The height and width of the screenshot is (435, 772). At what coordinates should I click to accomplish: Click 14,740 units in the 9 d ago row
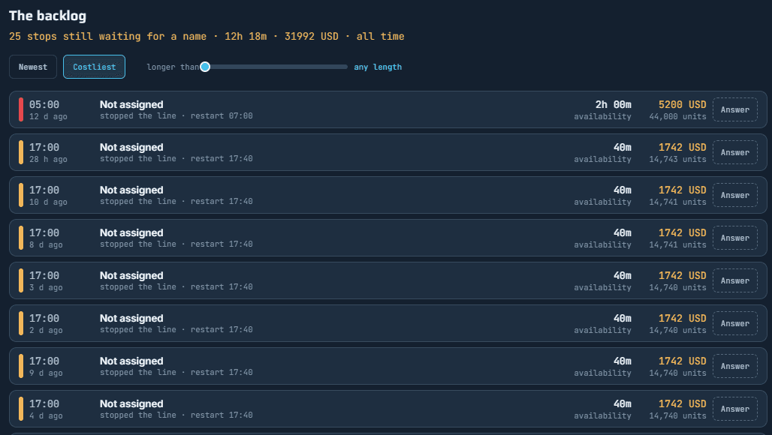coord(677,373)
